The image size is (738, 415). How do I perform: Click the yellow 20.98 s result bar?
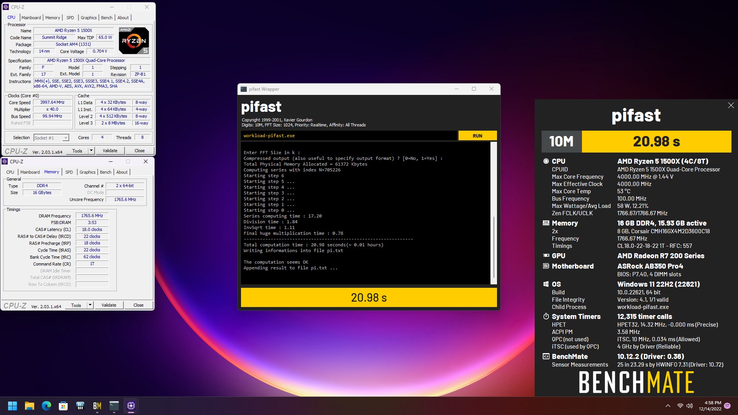coord(369,297)
